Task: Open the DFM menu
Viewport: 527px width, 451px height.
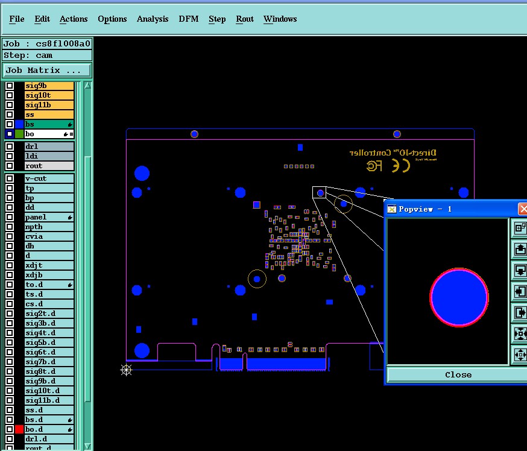Action: tap(189, 19)
